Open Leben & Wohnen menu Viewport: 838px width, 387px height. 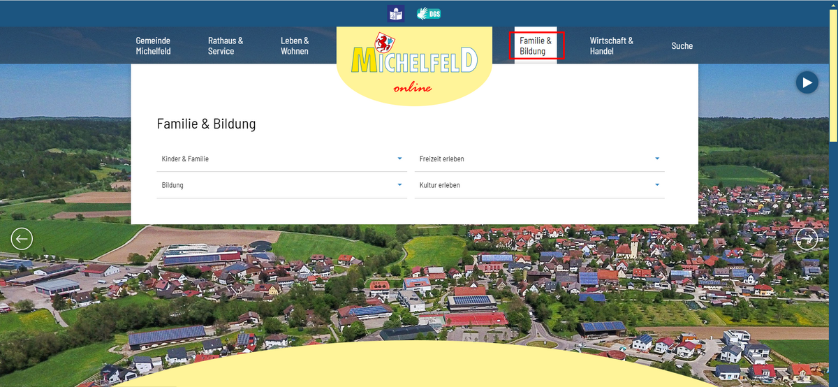[295, 46]
